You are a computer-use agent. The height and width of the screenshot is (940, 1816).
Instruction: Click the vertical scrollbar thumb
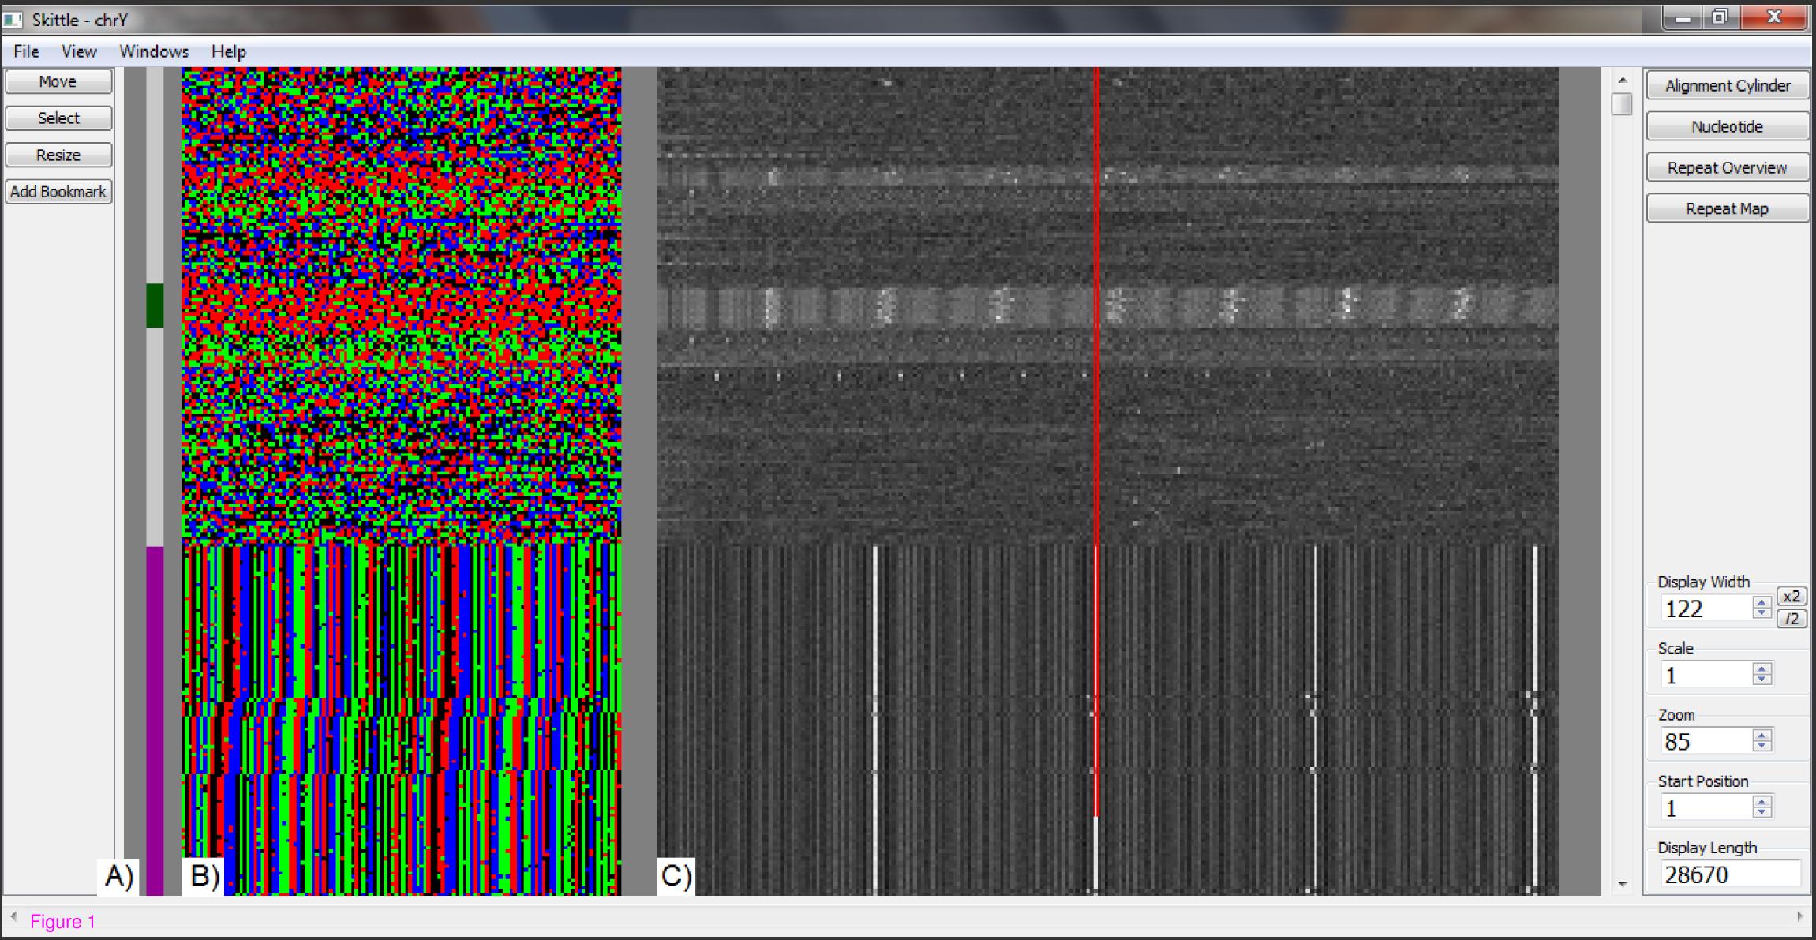1622,104
